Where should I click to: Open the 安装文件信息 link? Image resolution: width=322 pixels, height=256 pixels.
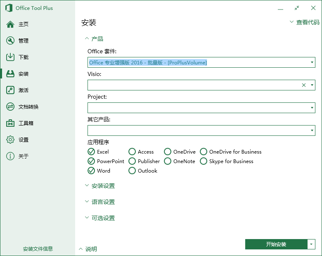38,249
